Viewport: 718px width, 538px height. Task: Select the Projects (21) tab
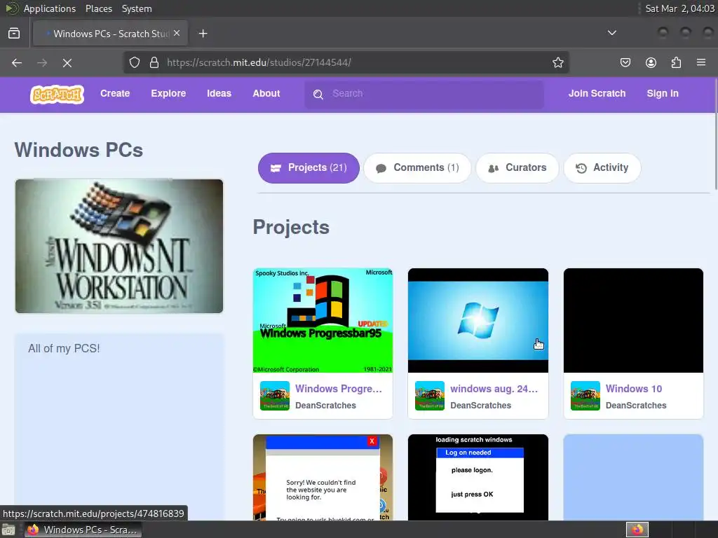pos(309,168)
